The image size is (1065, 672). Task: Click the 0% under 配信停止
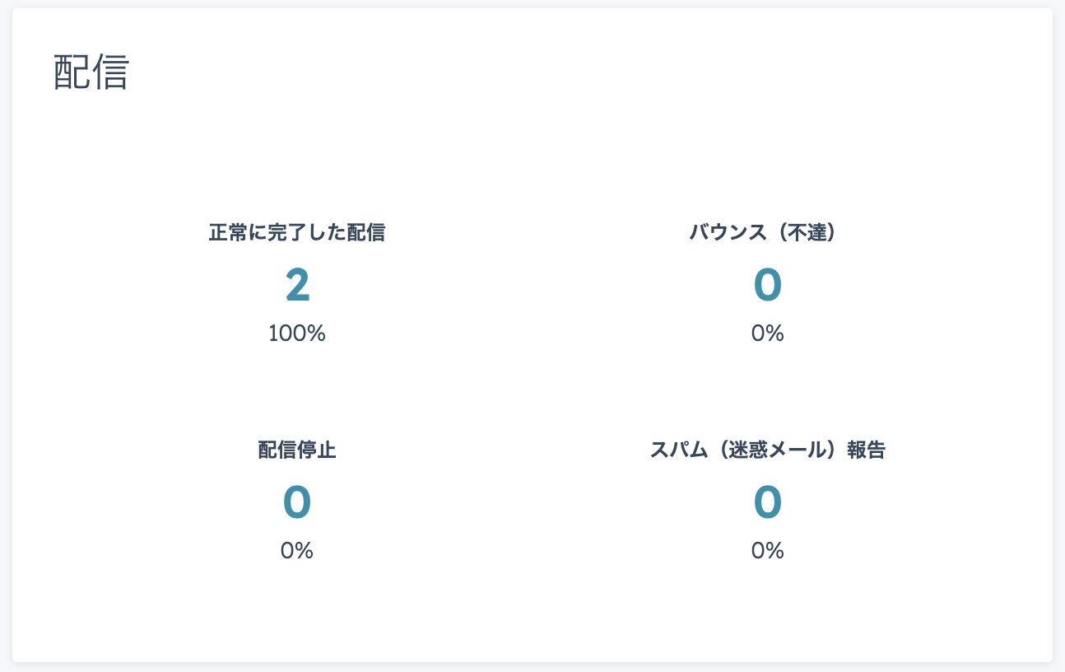click(297, 551)
